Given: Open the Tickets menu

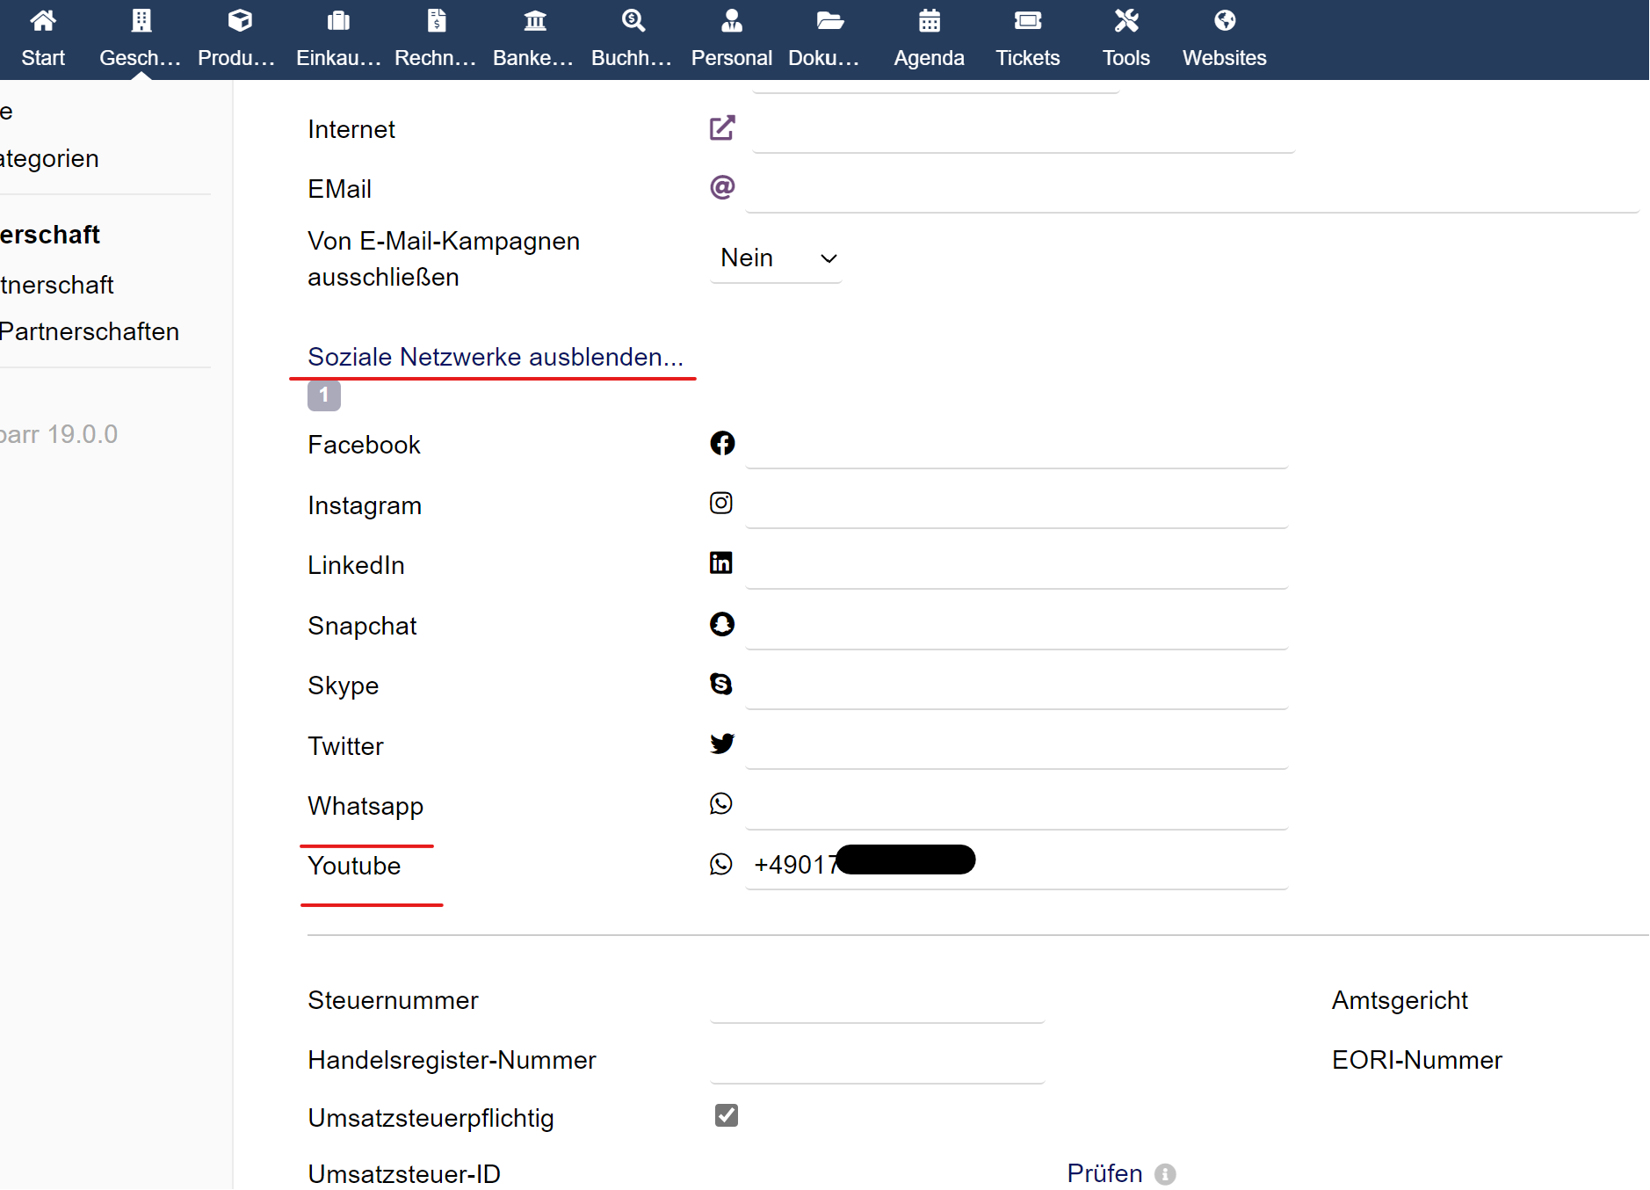Looking at the screenshot, I should (x=1027, y=40).
